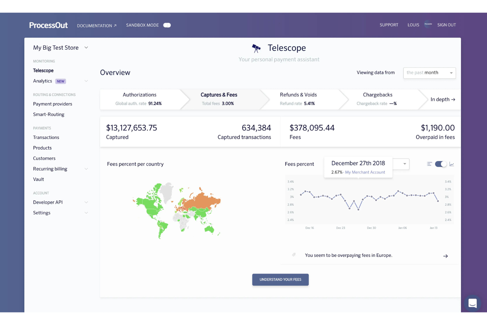Toggle Sandbox Mode switch
Screen dimensions: 487x325
click(x=167, y=25)
